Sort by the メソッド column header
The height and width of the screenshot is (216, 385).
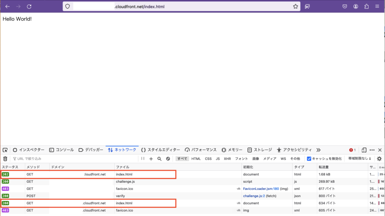pos(37,167)
